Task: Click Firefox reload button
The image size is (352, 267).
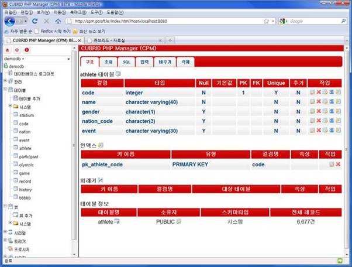Action: point(35,21)
